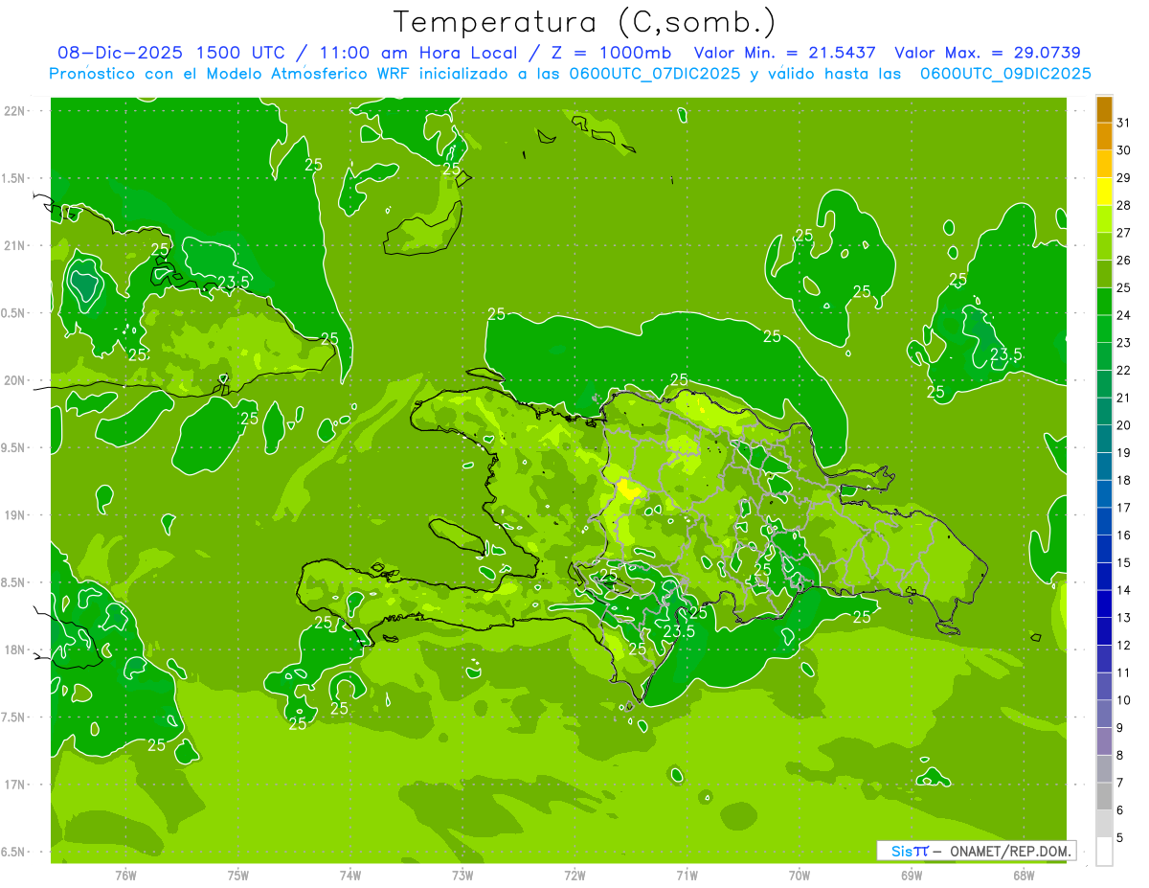Viewport: 1149px width, 888px height.
Task: Click the orange 30–31 swatch in colorbar
Action: point(1104,137)
